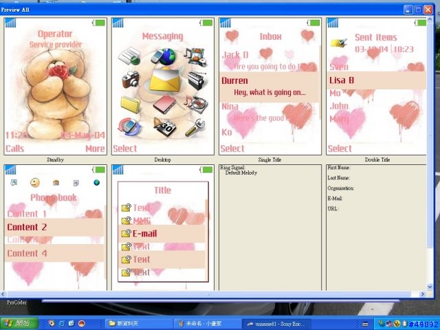The height and width of the screenshot is (330, 440).
Task: Click the John entry in Sent Items
Action: 339,106
